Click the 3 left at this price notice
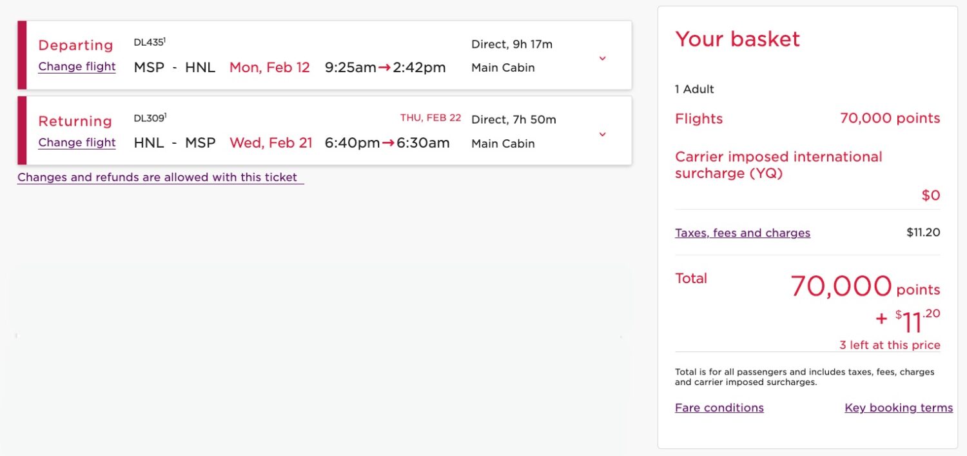The image size is (967, 456). pos(890,344)
